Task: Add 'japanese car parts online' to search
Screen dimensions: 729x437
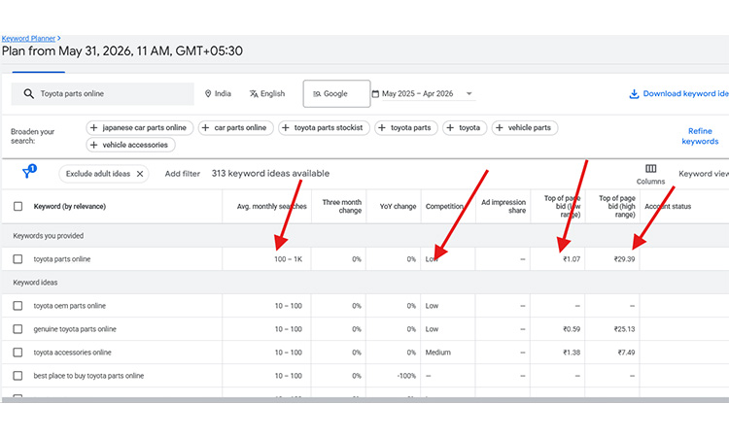Action: [x=139, y=128]
